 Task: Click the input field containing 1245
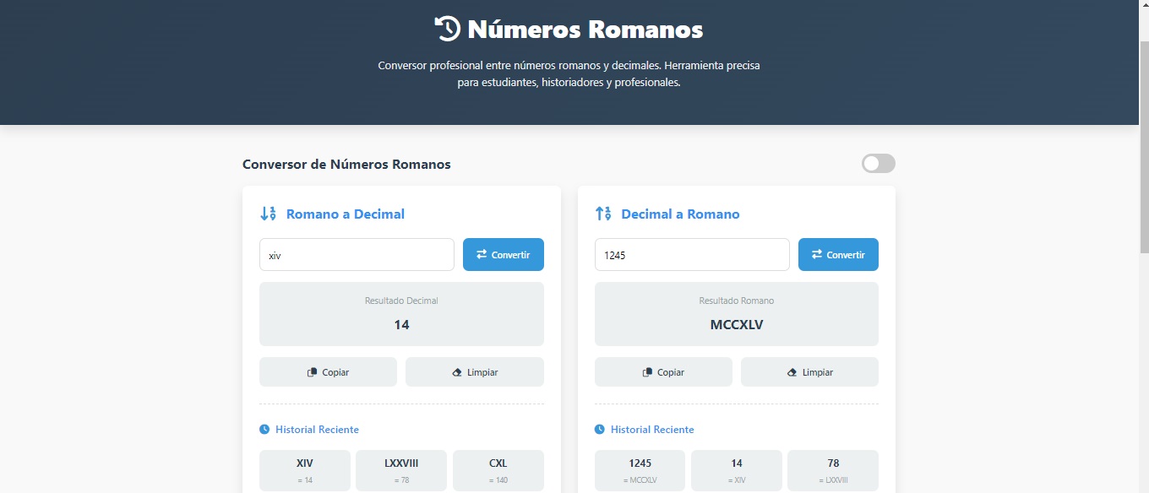[x=691, y=254]
